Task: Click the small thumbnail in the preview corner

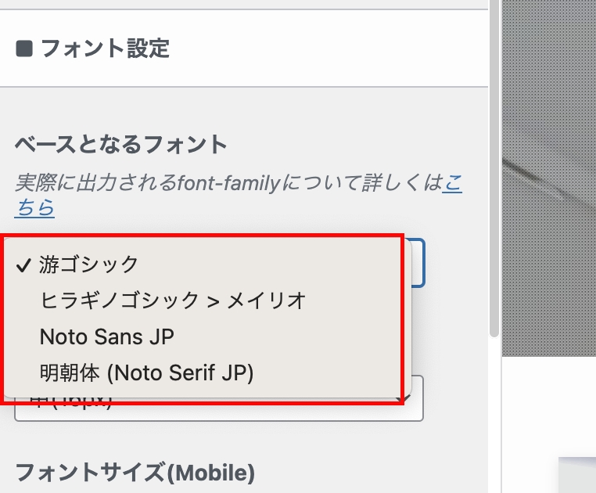Action: point(577,475)
